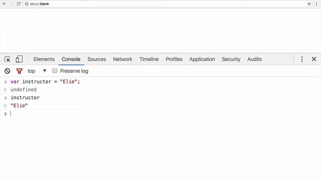Open DevTools customize three-dot menu
Viewport: 321px width, 180px height.
click(302, 59)
